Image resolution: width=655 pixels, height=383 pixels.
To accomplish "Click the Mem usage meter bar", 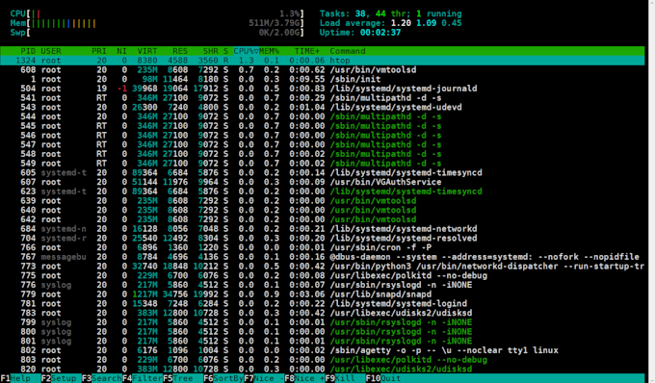I will click(157, 23).
